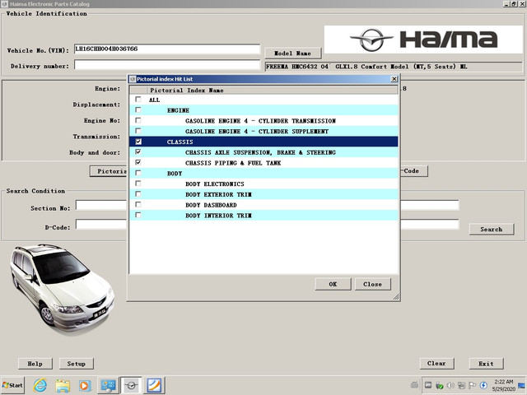
Task: Click the volume speaker tray icon
Action: pos(450,385)
